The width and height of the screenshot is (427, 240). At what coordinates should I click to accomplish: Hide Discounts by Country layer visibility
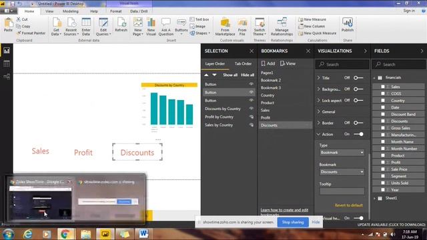pyautogui.click(x=251, y=109)
